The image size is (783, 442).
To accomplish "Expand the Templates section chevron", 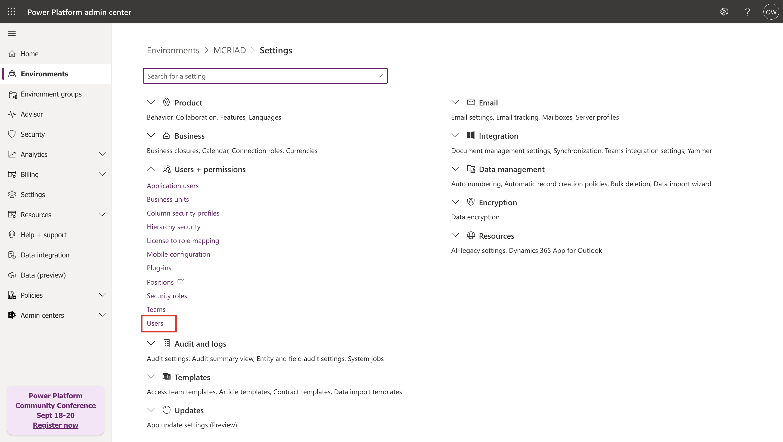I will pyautogui.click(x=151, y=377).
